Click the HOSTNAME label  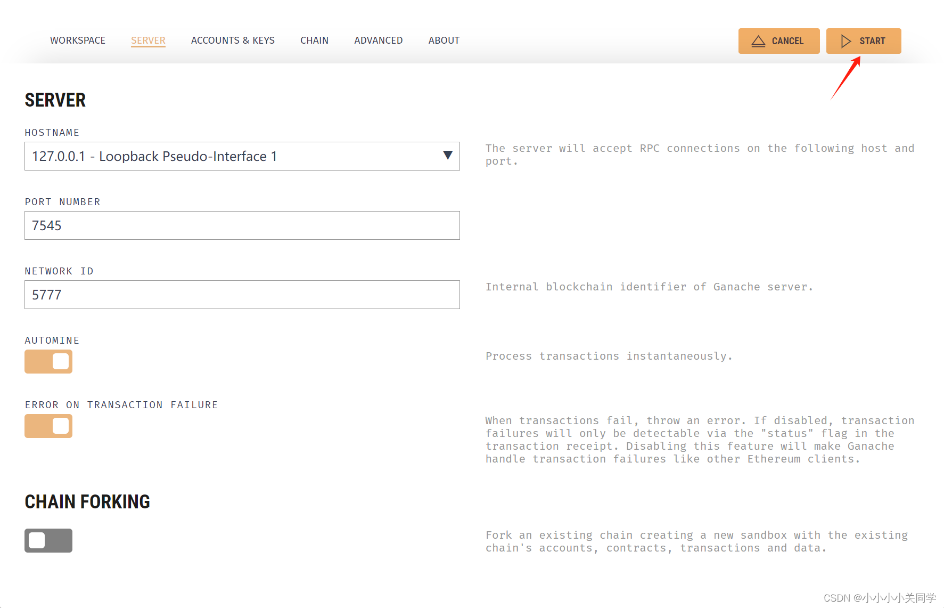(52, 133)
